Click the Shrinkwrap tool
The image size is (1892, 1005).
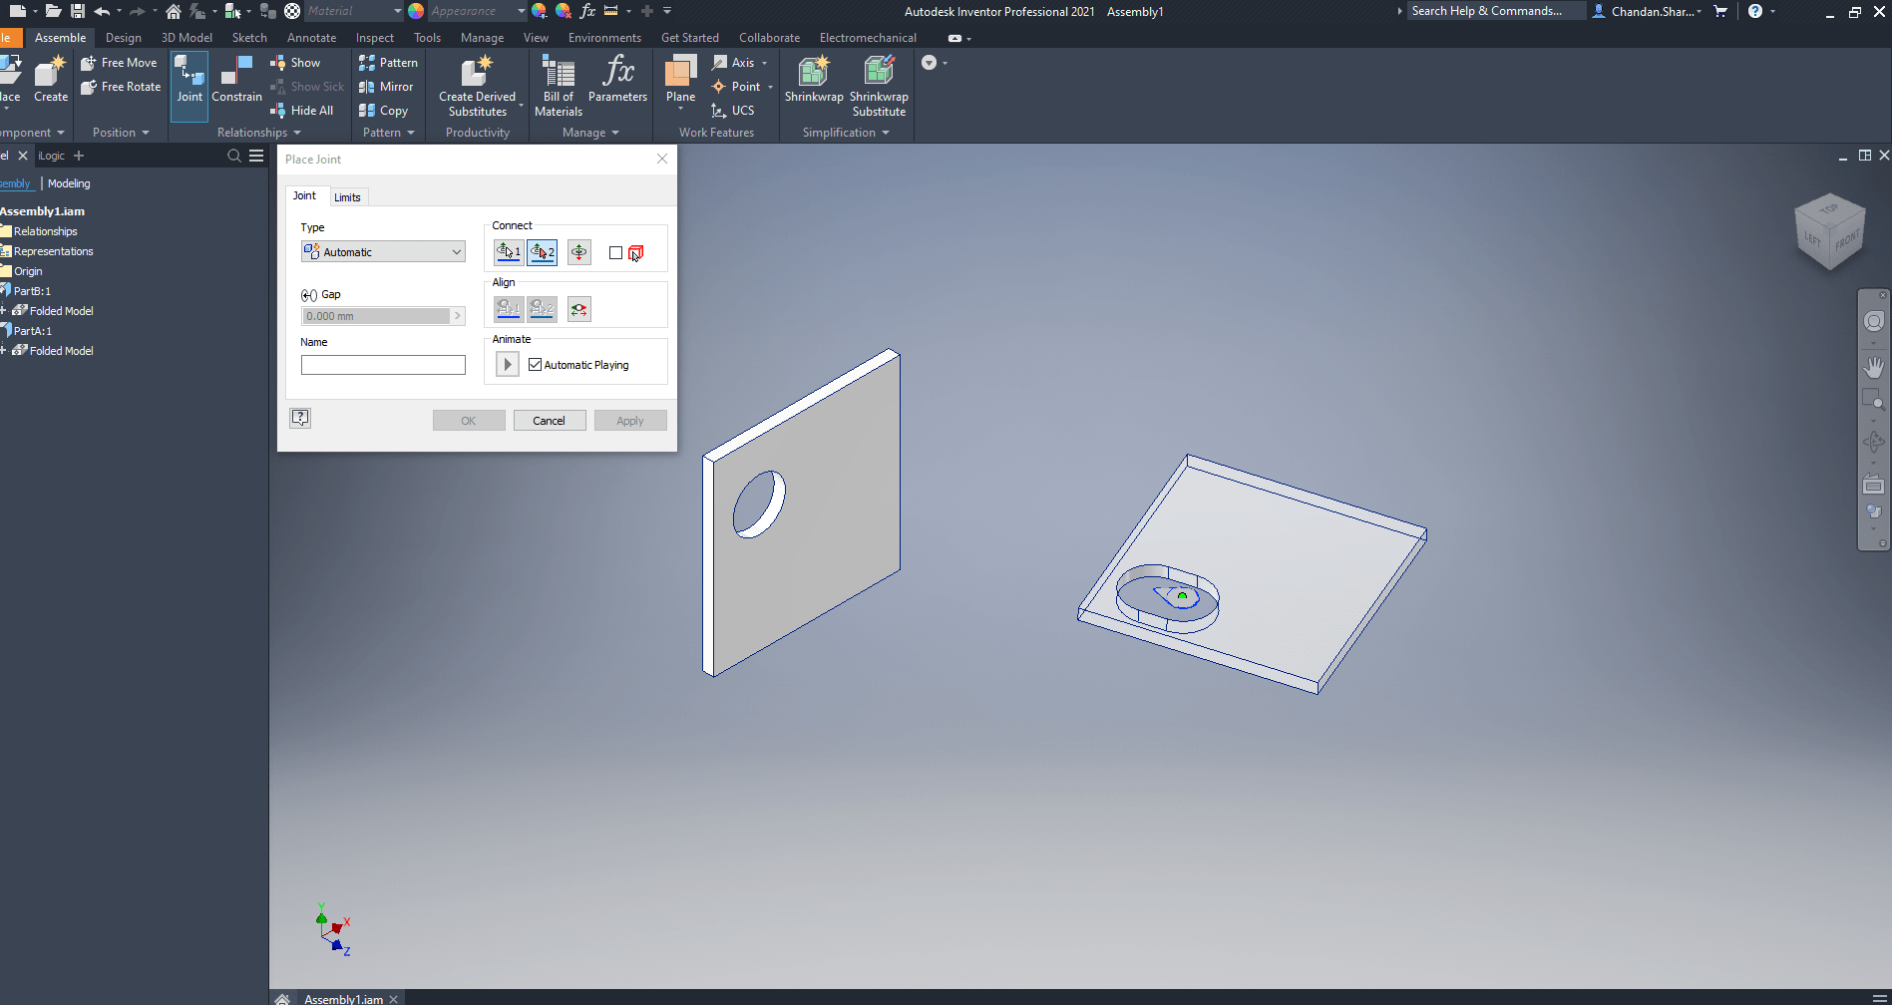point(813,80)
